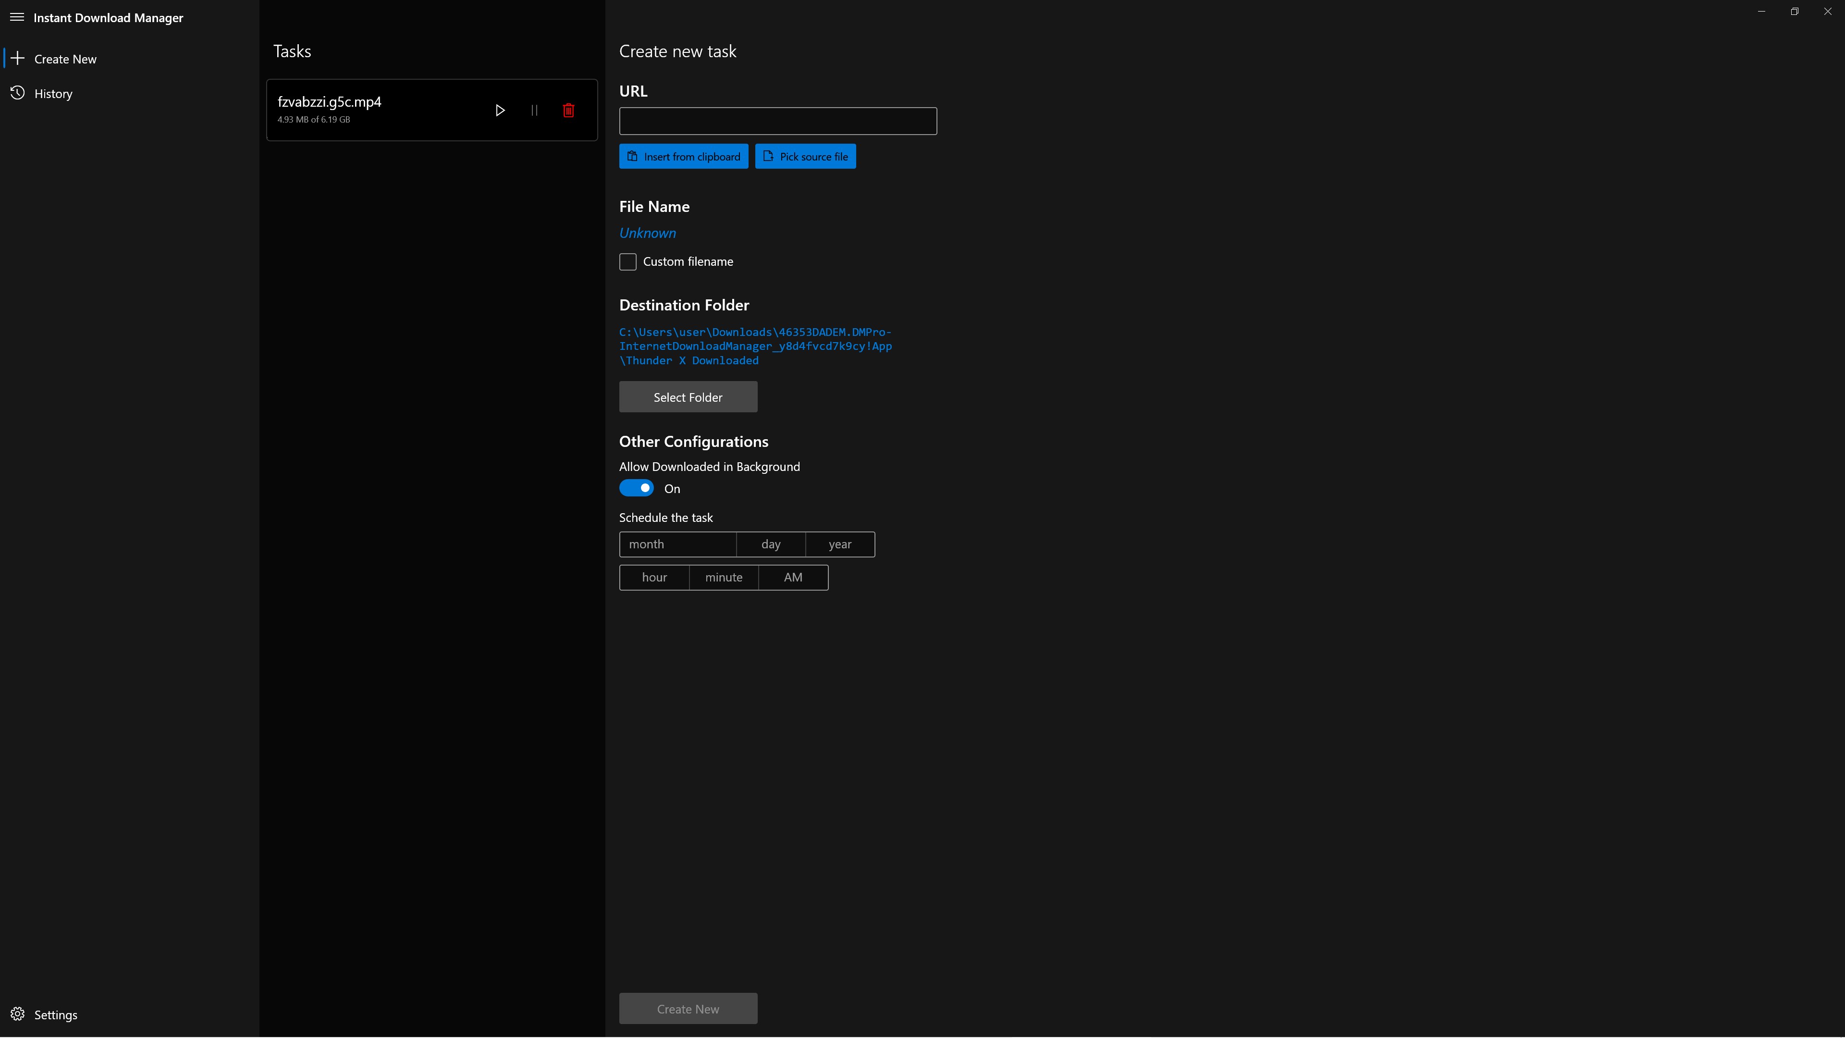Click the Settings gear icon

(18, 1014)
